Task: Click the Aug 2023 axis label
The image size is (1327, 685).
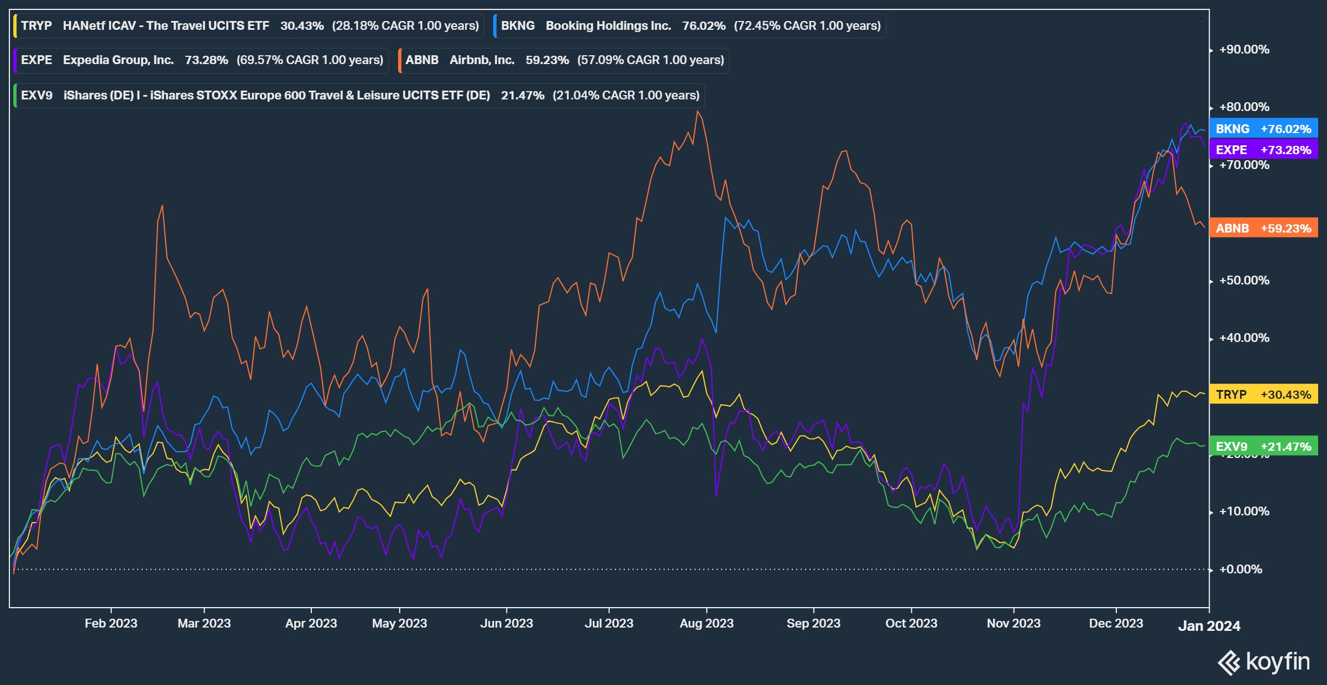Action: click(707, 624)
